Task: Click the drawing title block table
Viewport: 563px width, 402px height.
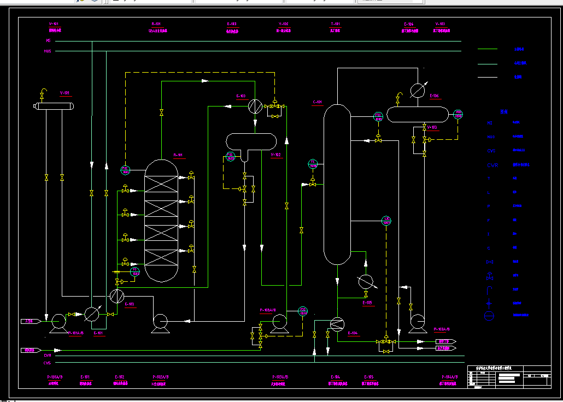Action: (x=509, y=377)
